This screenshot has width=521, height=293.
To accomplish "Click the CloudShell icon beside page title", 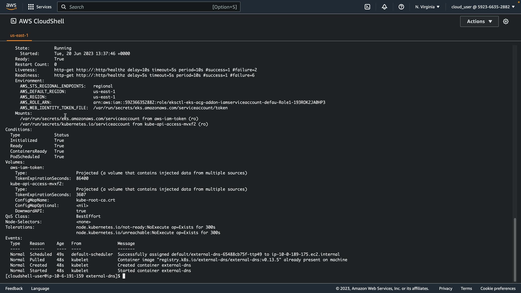I will (13, 21).
